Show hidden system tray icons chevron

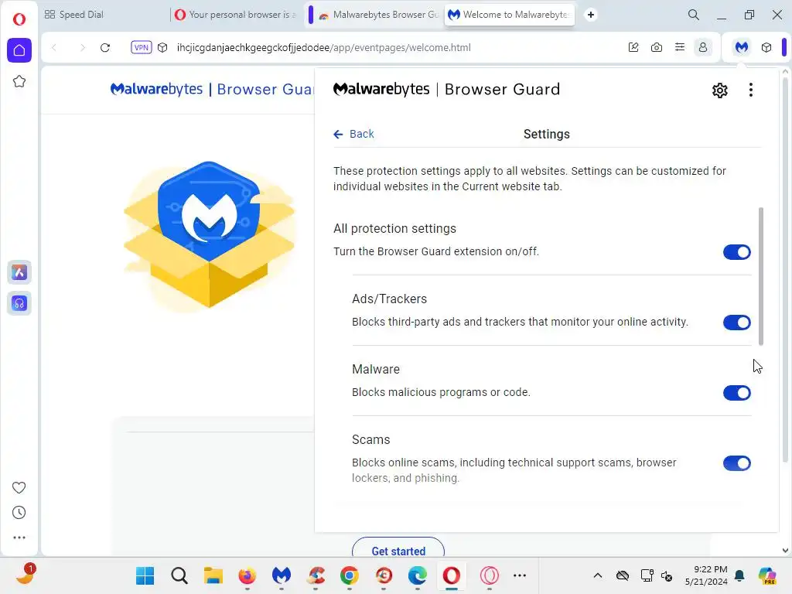pos(598,575)
